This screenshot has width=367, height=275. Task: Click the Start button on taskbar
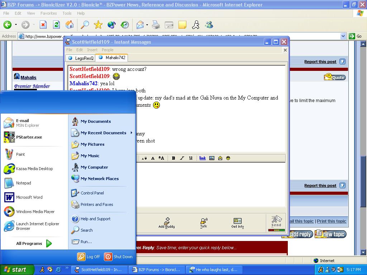17,270
